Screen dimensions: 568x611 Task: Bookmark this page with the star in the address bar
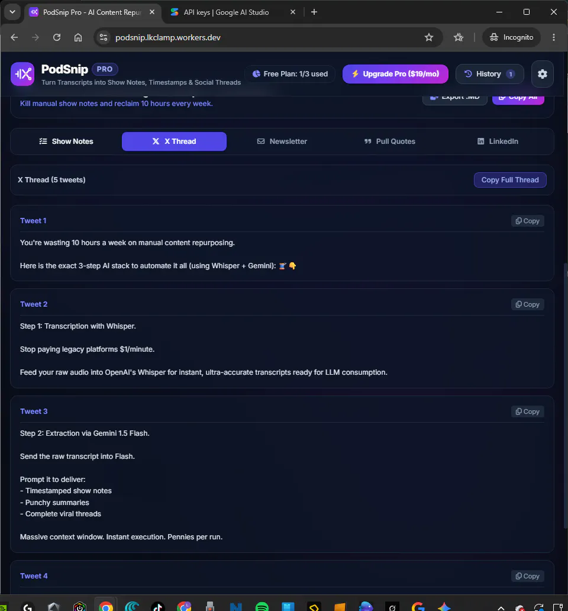tap(428, 37)
